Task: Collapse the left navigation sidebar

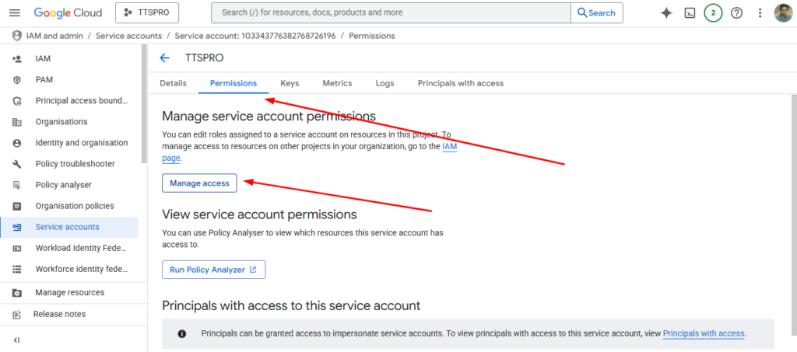Action: point(16,340)
